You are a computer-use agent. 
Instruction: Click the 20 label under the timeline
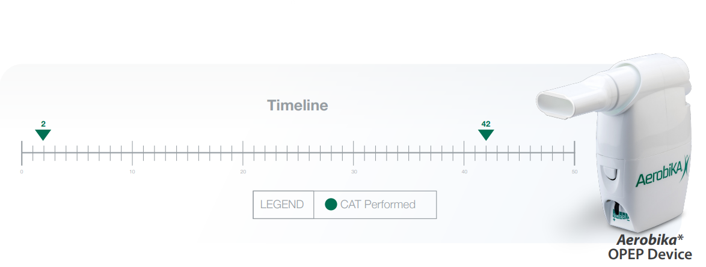243,172
